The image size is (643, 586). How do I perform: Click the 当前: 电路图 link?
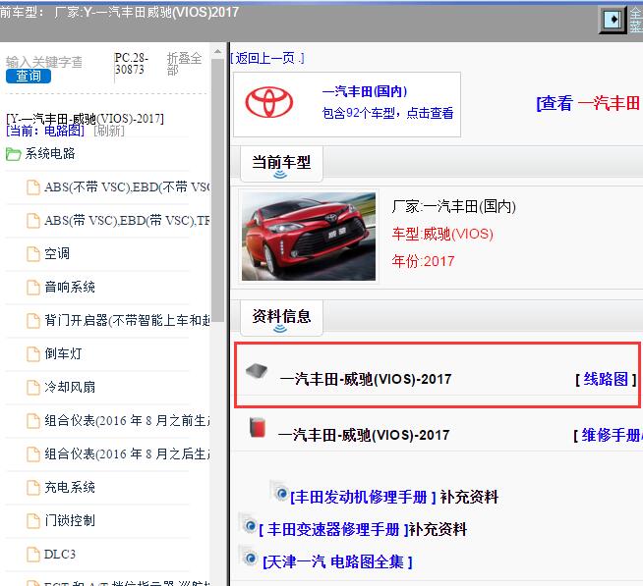tap(45, 132)
